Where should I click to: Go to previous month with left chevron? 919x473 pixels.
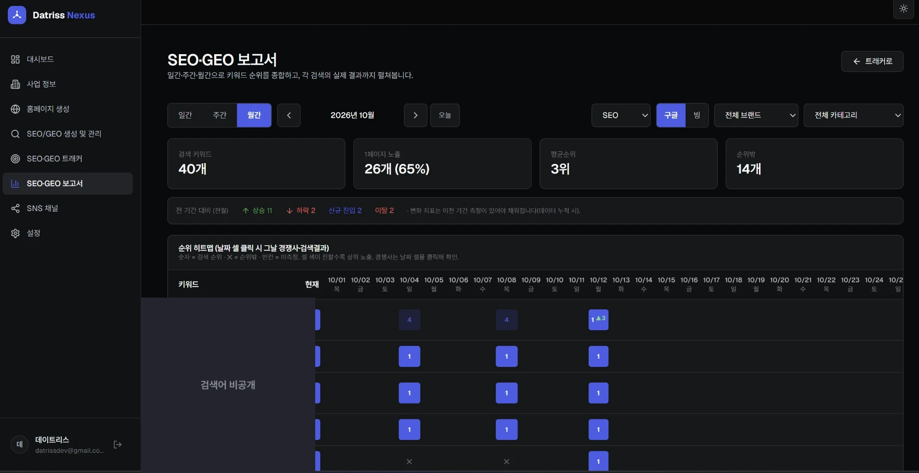(289, 115)
